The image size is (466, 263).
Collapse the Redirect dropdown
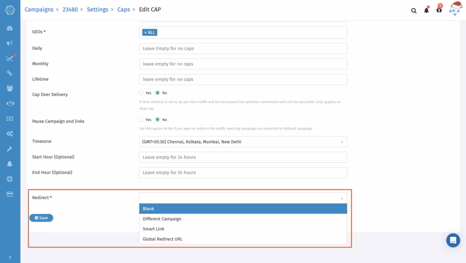click(x=243, y=198)
